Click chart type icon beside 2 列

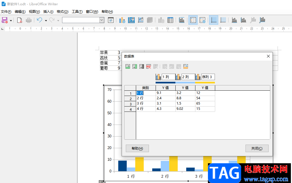coord(178,77)
